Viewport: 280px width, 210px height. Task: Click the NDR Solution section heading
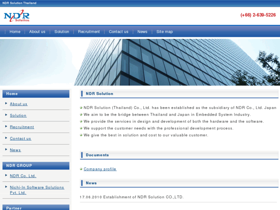pyautogui.click(x=179, y=94)
